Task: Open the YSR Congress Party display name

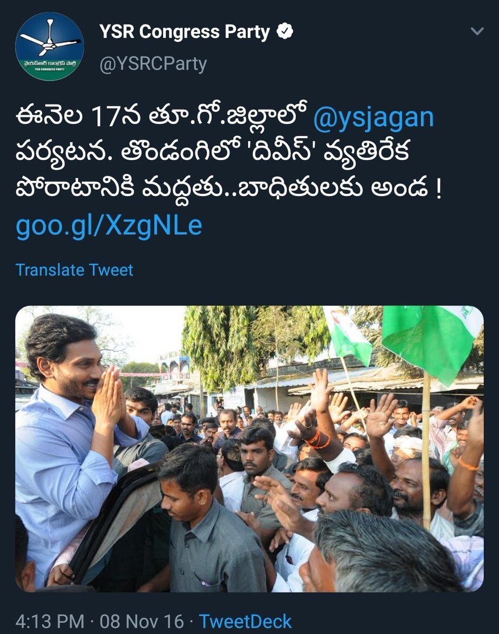Action: pos(184,32)
